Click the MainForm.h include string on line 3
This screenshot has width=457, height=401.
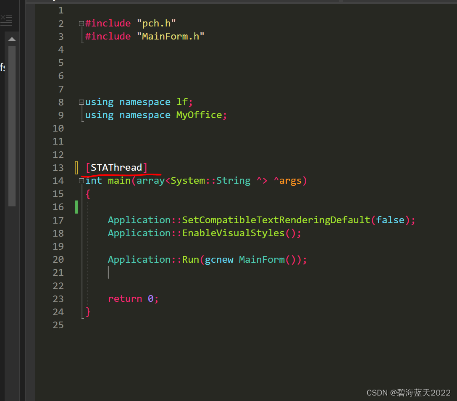[x=170, y=36]
